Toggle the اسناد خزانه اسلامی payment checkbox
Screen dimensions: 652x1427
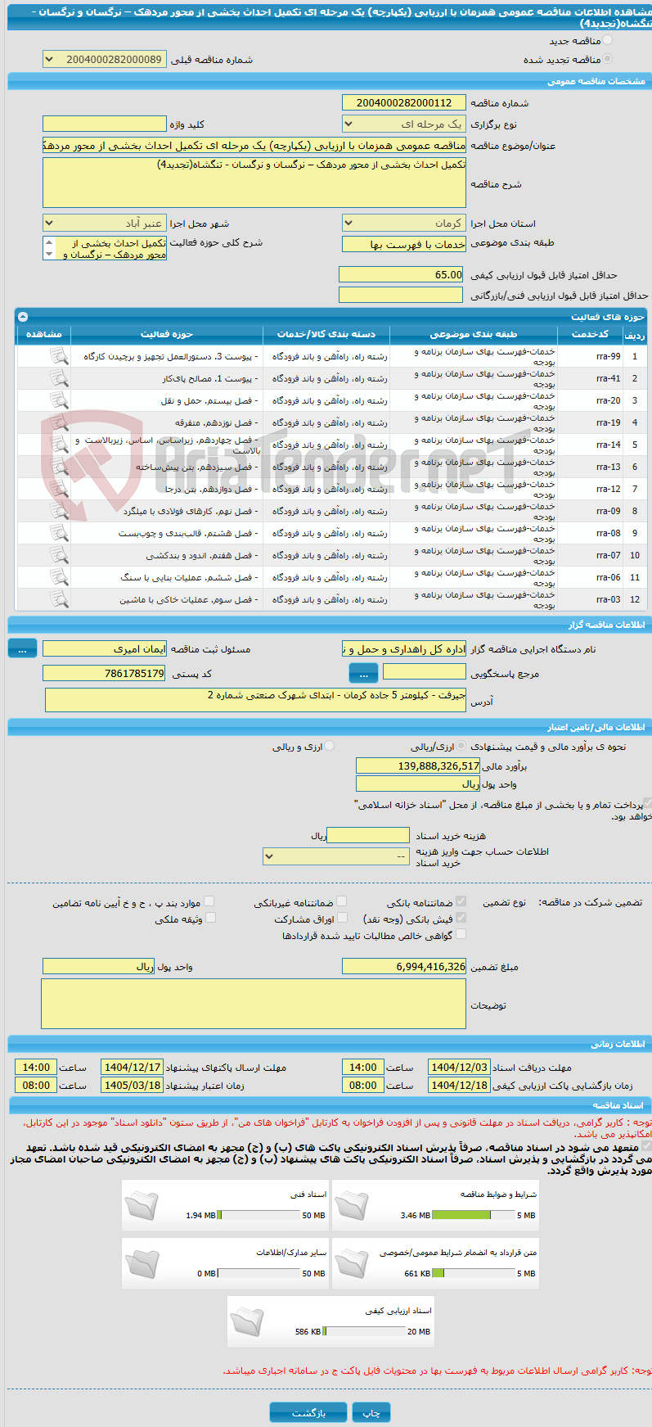tap(647, 804)
